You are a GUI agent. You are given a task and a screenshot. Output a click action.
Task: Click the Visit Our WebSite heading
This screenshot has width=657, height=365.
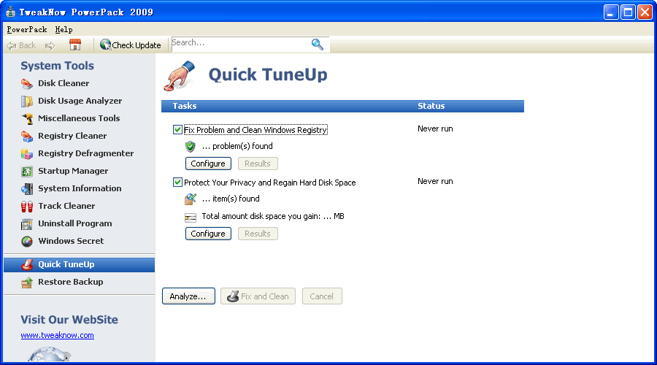pyautogui.click(x=69, y=320)
